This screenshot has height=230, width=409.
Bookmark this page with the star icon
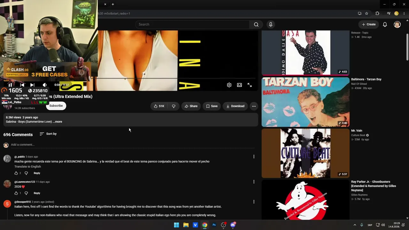(x=367, y=13)
